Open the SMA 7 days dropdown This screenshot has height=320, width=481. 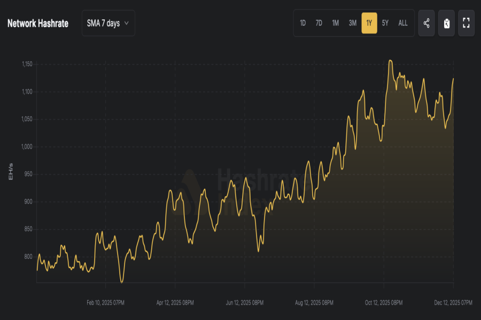click(108, 23)
